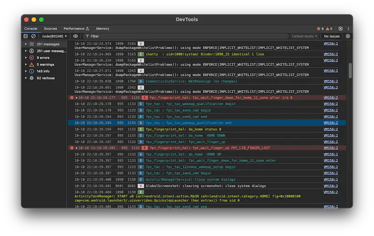Click the red error count badge

pyautogui.click(x=320, y=29)
